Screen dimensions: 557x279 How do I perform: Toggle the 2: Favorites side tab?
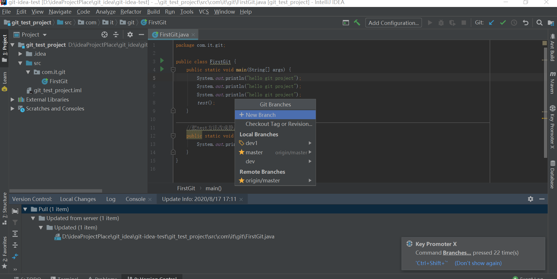point(4,252)
